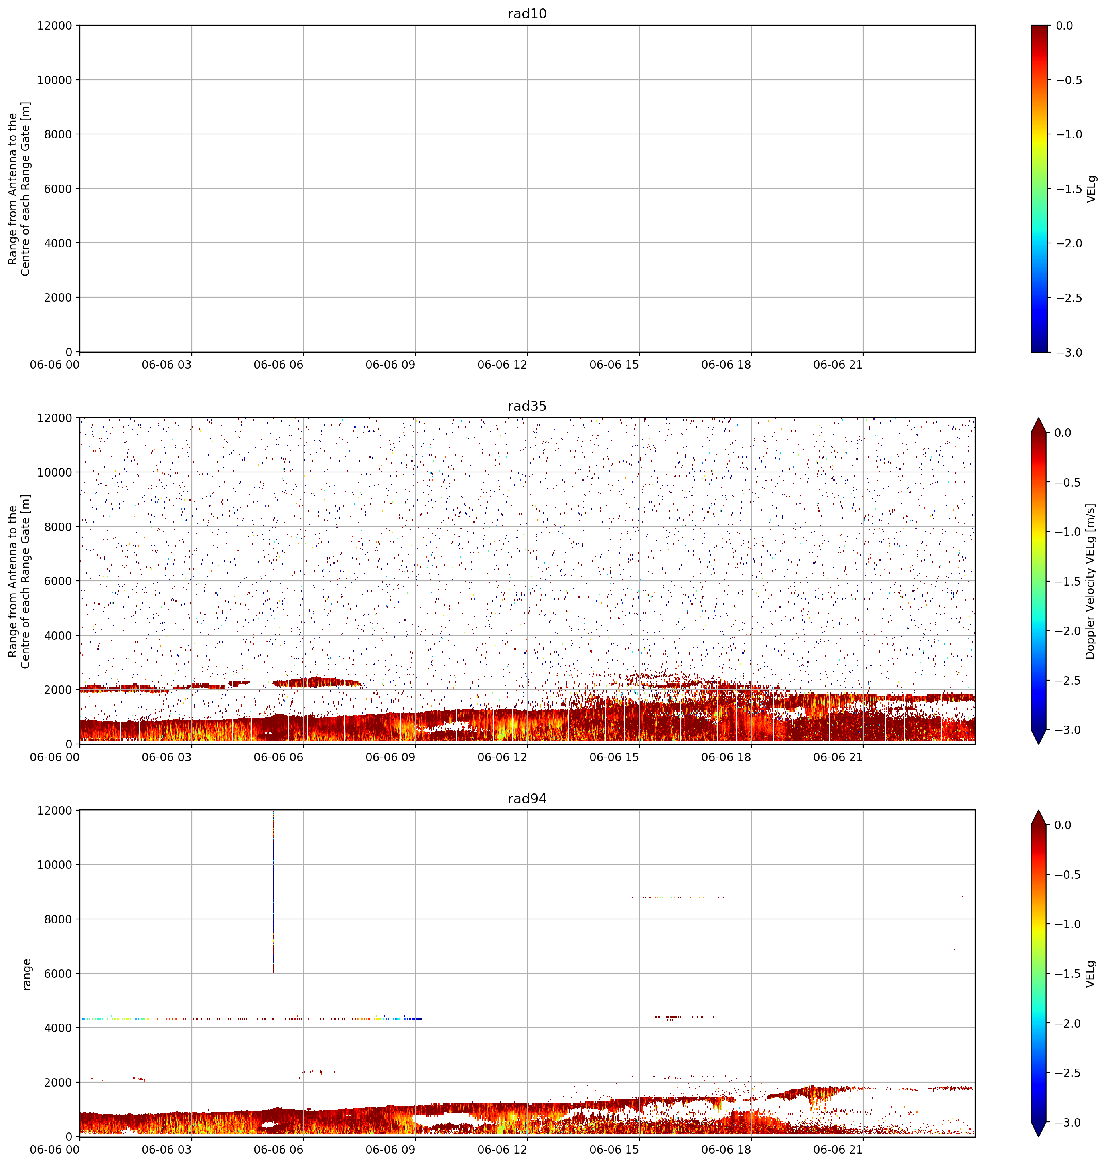Click '06-06 00' x-tick under rad35
Image resolution: width=1106 pixels, height=1164 pixels.
[55, 757]
